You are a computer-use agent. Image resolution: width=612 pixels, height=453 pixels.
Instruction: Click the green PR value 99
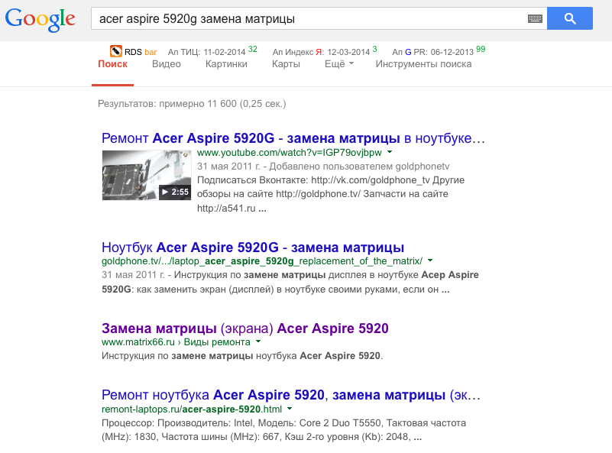(481, 49)
